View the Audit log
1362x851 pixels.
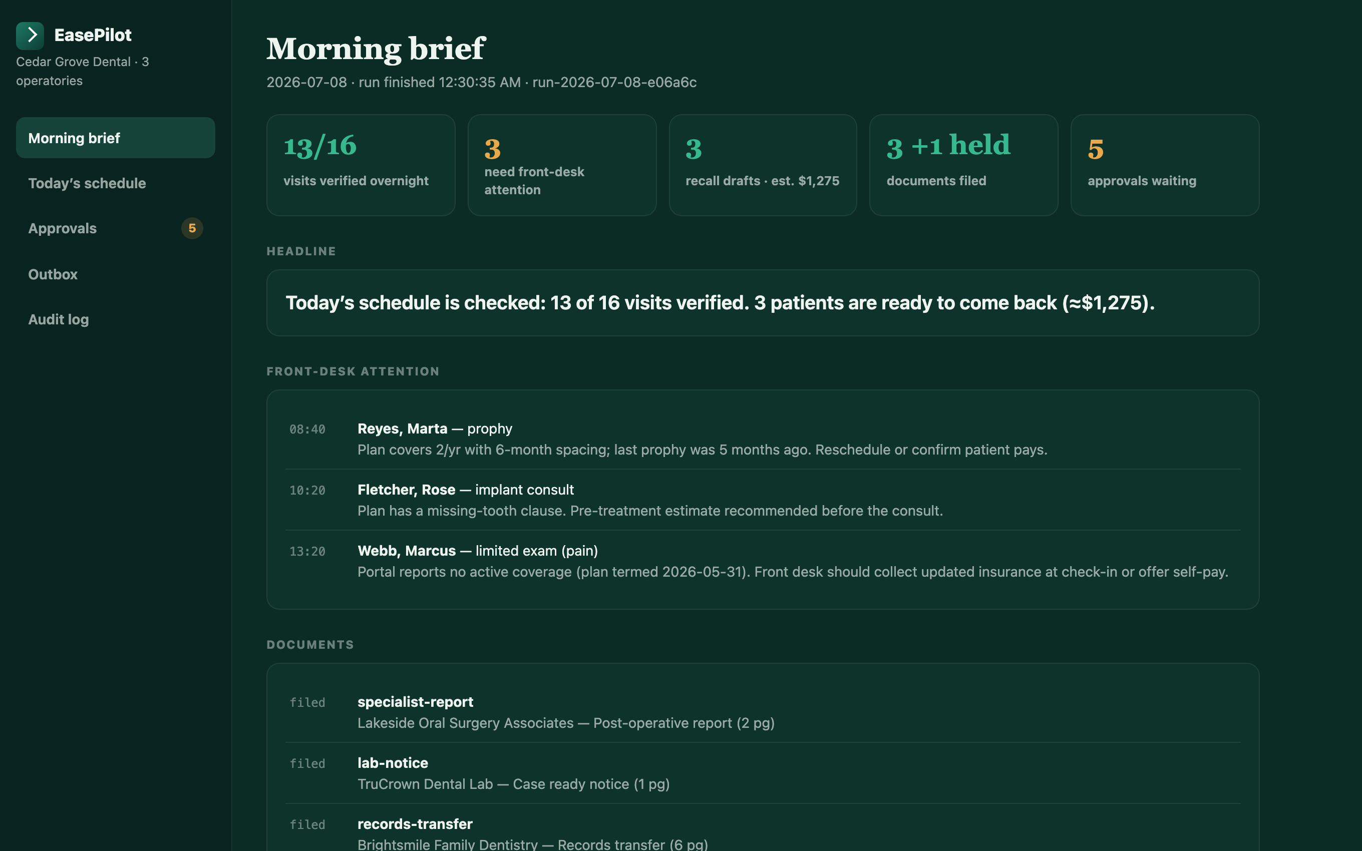(x=115, y=320)
